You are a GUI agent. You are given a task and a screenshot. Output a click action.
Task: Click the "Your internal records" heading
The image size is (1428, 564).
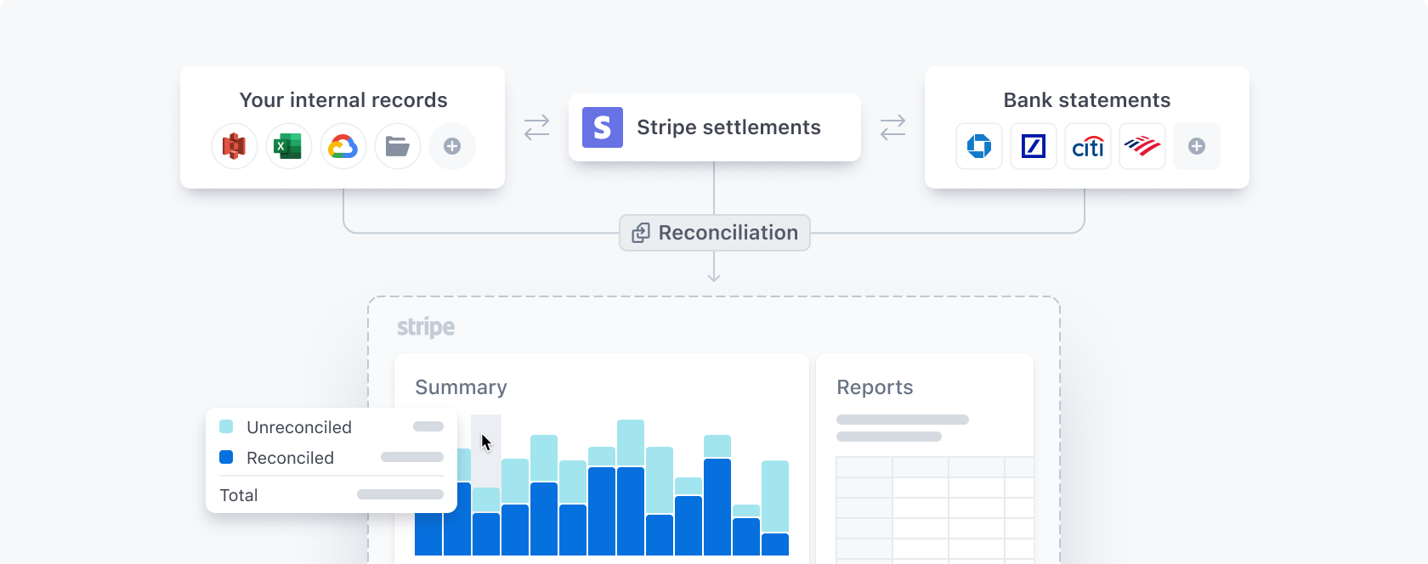point(343,100)
